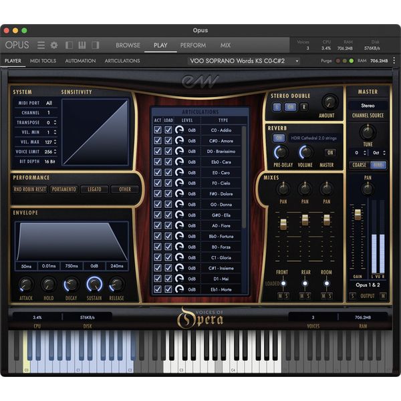Adjust the Vel. Max stepper arrows
The width and height of the screenshot is (401, 401).
tap(55, 142)
